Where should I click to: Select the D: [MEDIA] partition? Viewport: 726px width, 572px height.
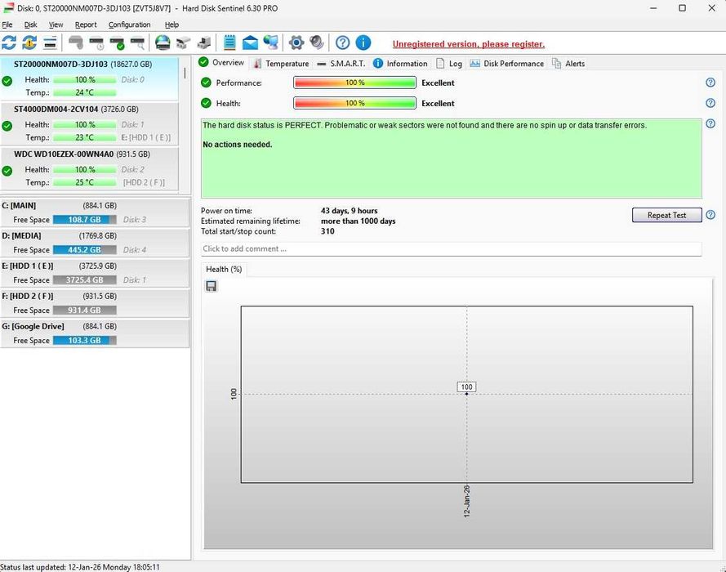(x=95, y=243)
